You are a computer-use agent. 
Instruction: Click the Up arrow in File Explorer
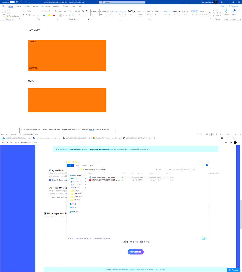point(78,169)
